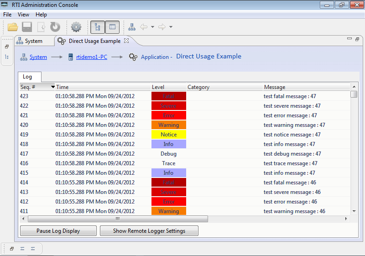Click restore icon in bottom-left trim bar
Viewport: 365px width, 256px height.
click(12, 249)
